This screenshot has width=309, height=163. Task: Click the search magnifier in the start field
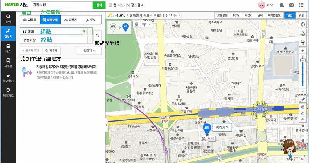tap(84, 31)
